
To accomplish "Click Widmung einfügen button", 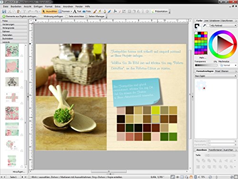I will click(x=52, y=16).
